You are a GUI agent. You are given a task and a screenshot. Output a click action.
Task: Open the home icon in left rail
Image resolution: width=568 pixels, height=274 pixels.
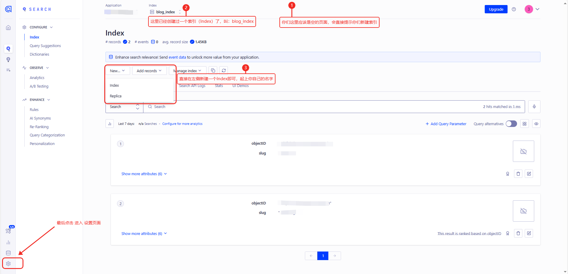[x=8, y=28]
